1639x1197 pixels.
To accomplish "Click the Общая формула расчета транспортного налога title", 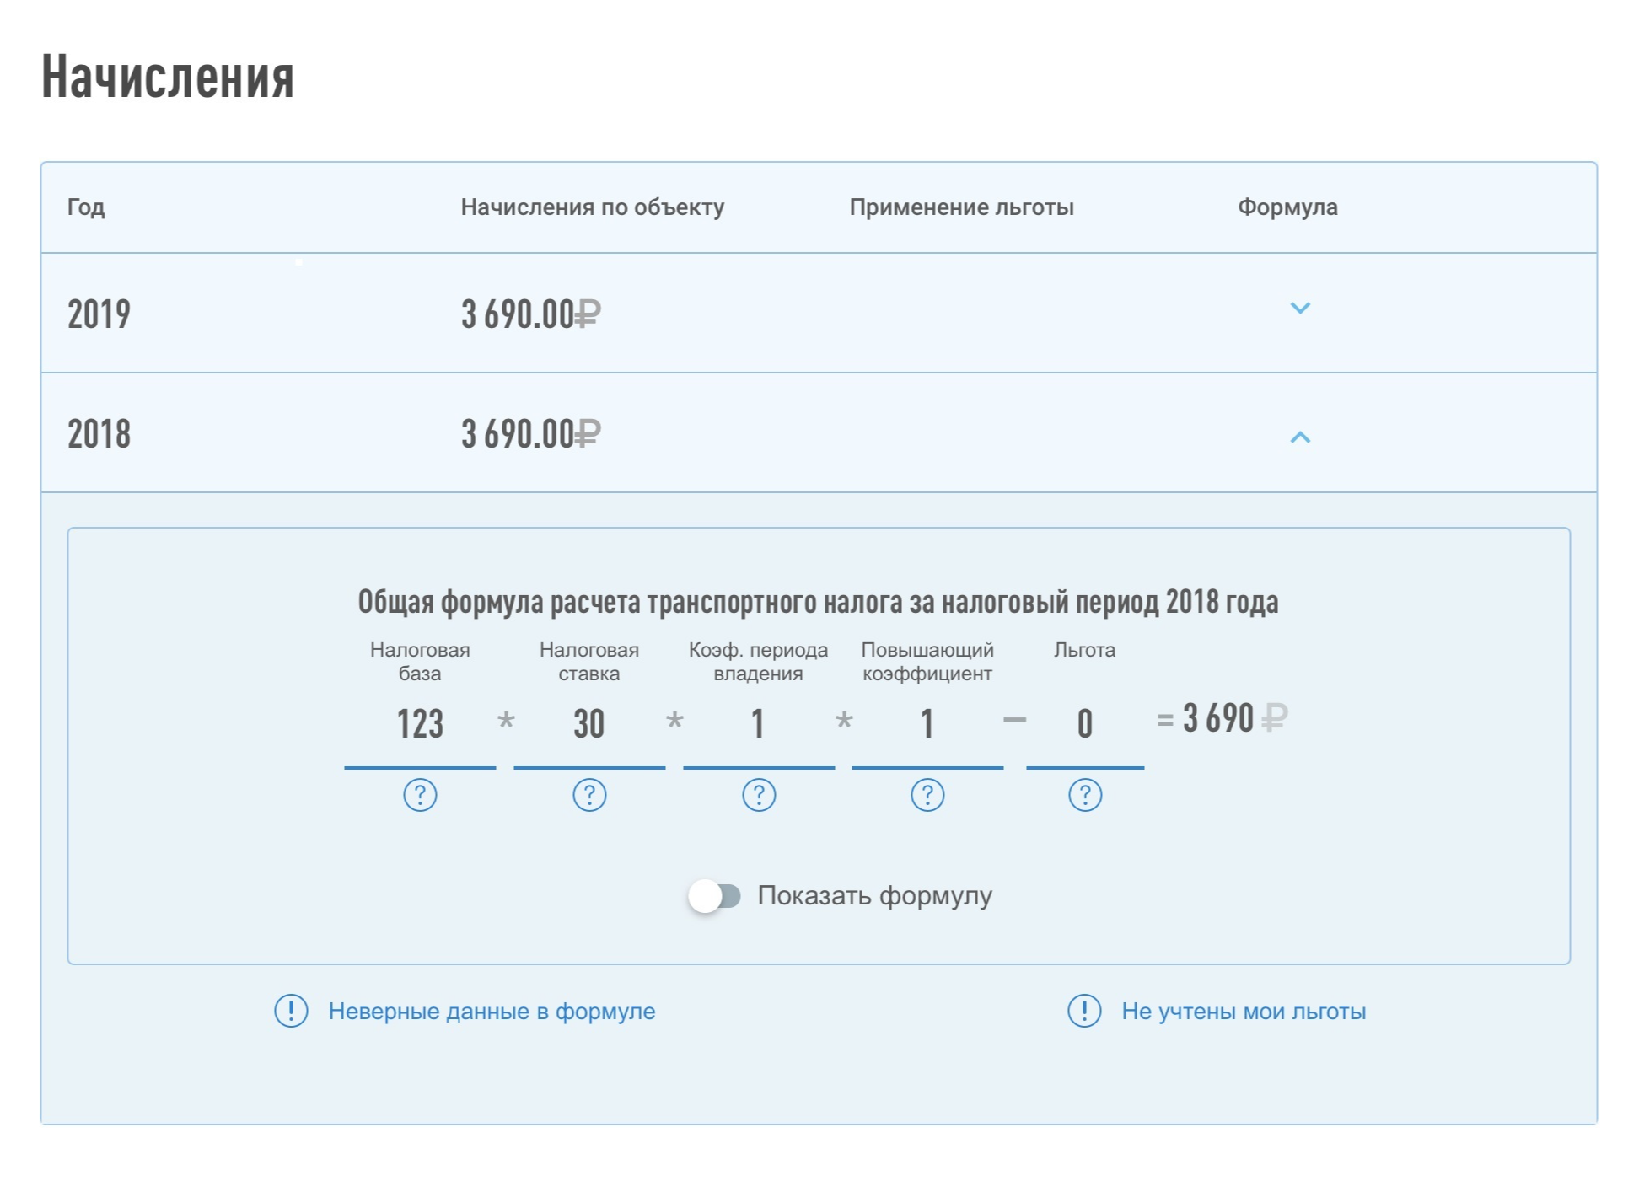I will [819, 602].
